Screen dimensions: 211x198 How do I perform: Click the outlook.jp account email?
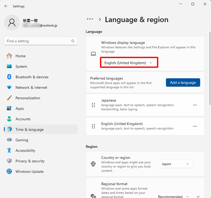[x=40, y=25]
